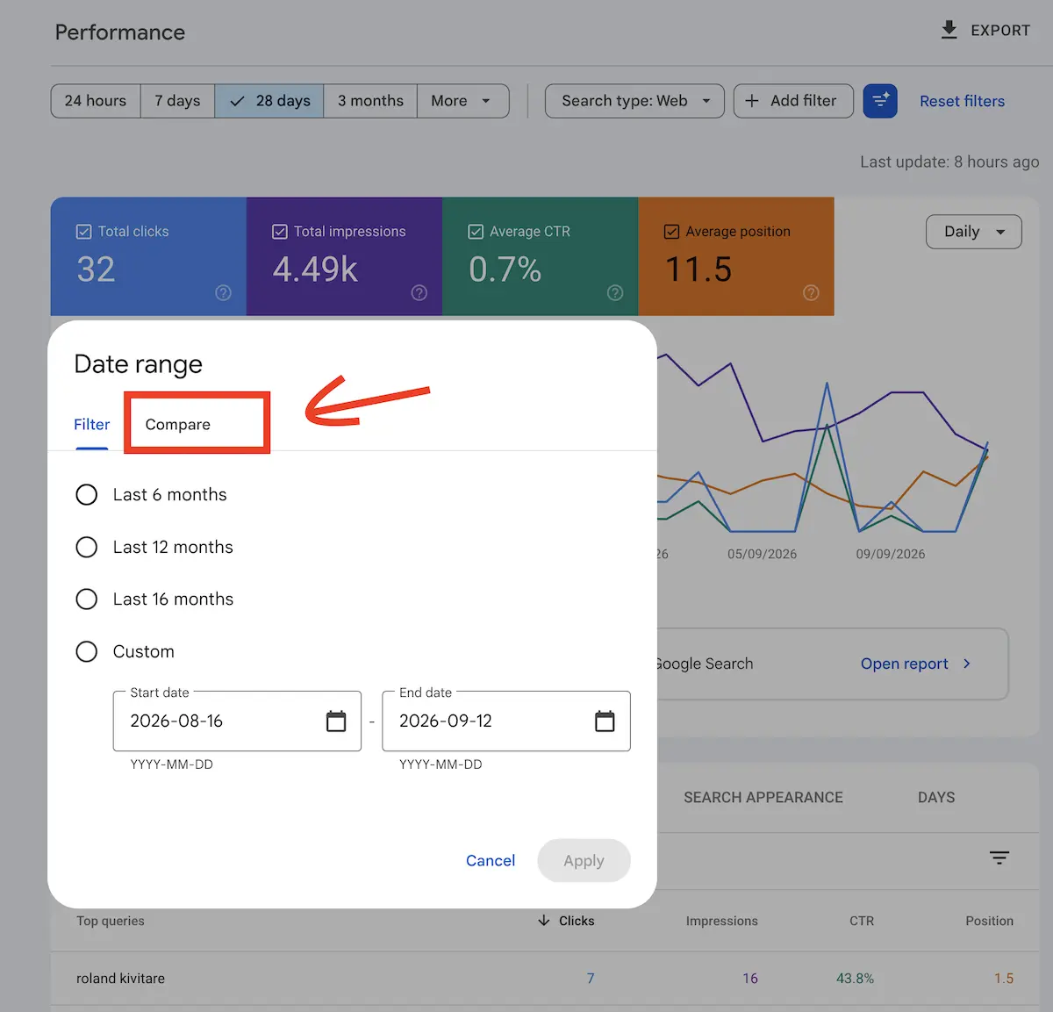Select the 24 hours range
Viewport: 1053px width, 1012px height.
point(96,101)
